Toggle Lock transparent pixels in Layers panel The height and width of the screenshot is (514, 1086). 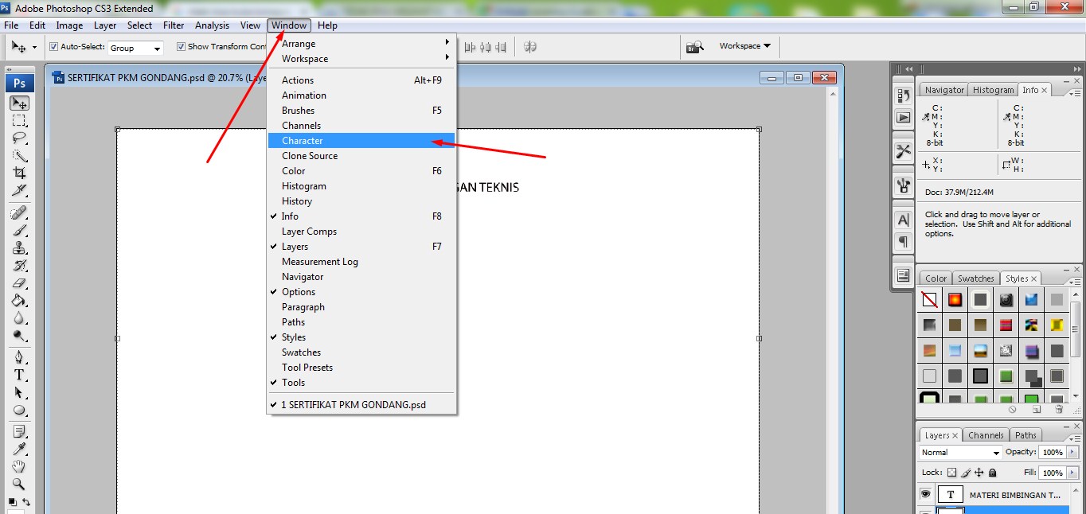click(x=951, y=473)
